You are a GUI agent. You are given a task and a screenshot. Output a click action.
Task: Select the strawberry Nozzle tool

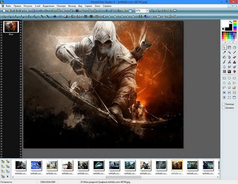(234, 71)
